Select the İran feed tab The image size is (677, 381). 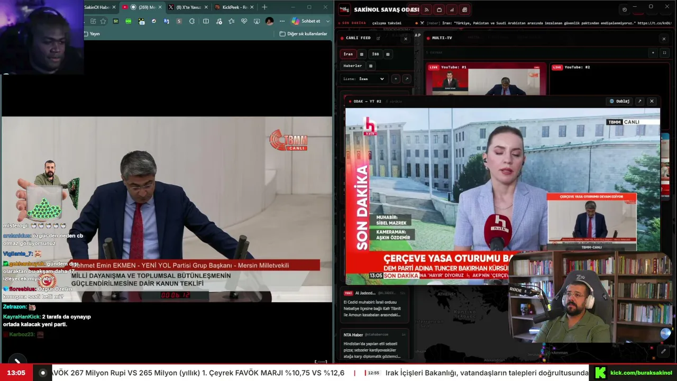(x=348, y=54)
